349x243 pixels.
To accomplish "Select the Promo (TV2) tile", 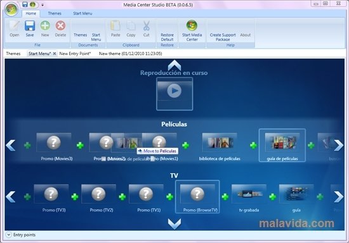I will pos(98,194).
